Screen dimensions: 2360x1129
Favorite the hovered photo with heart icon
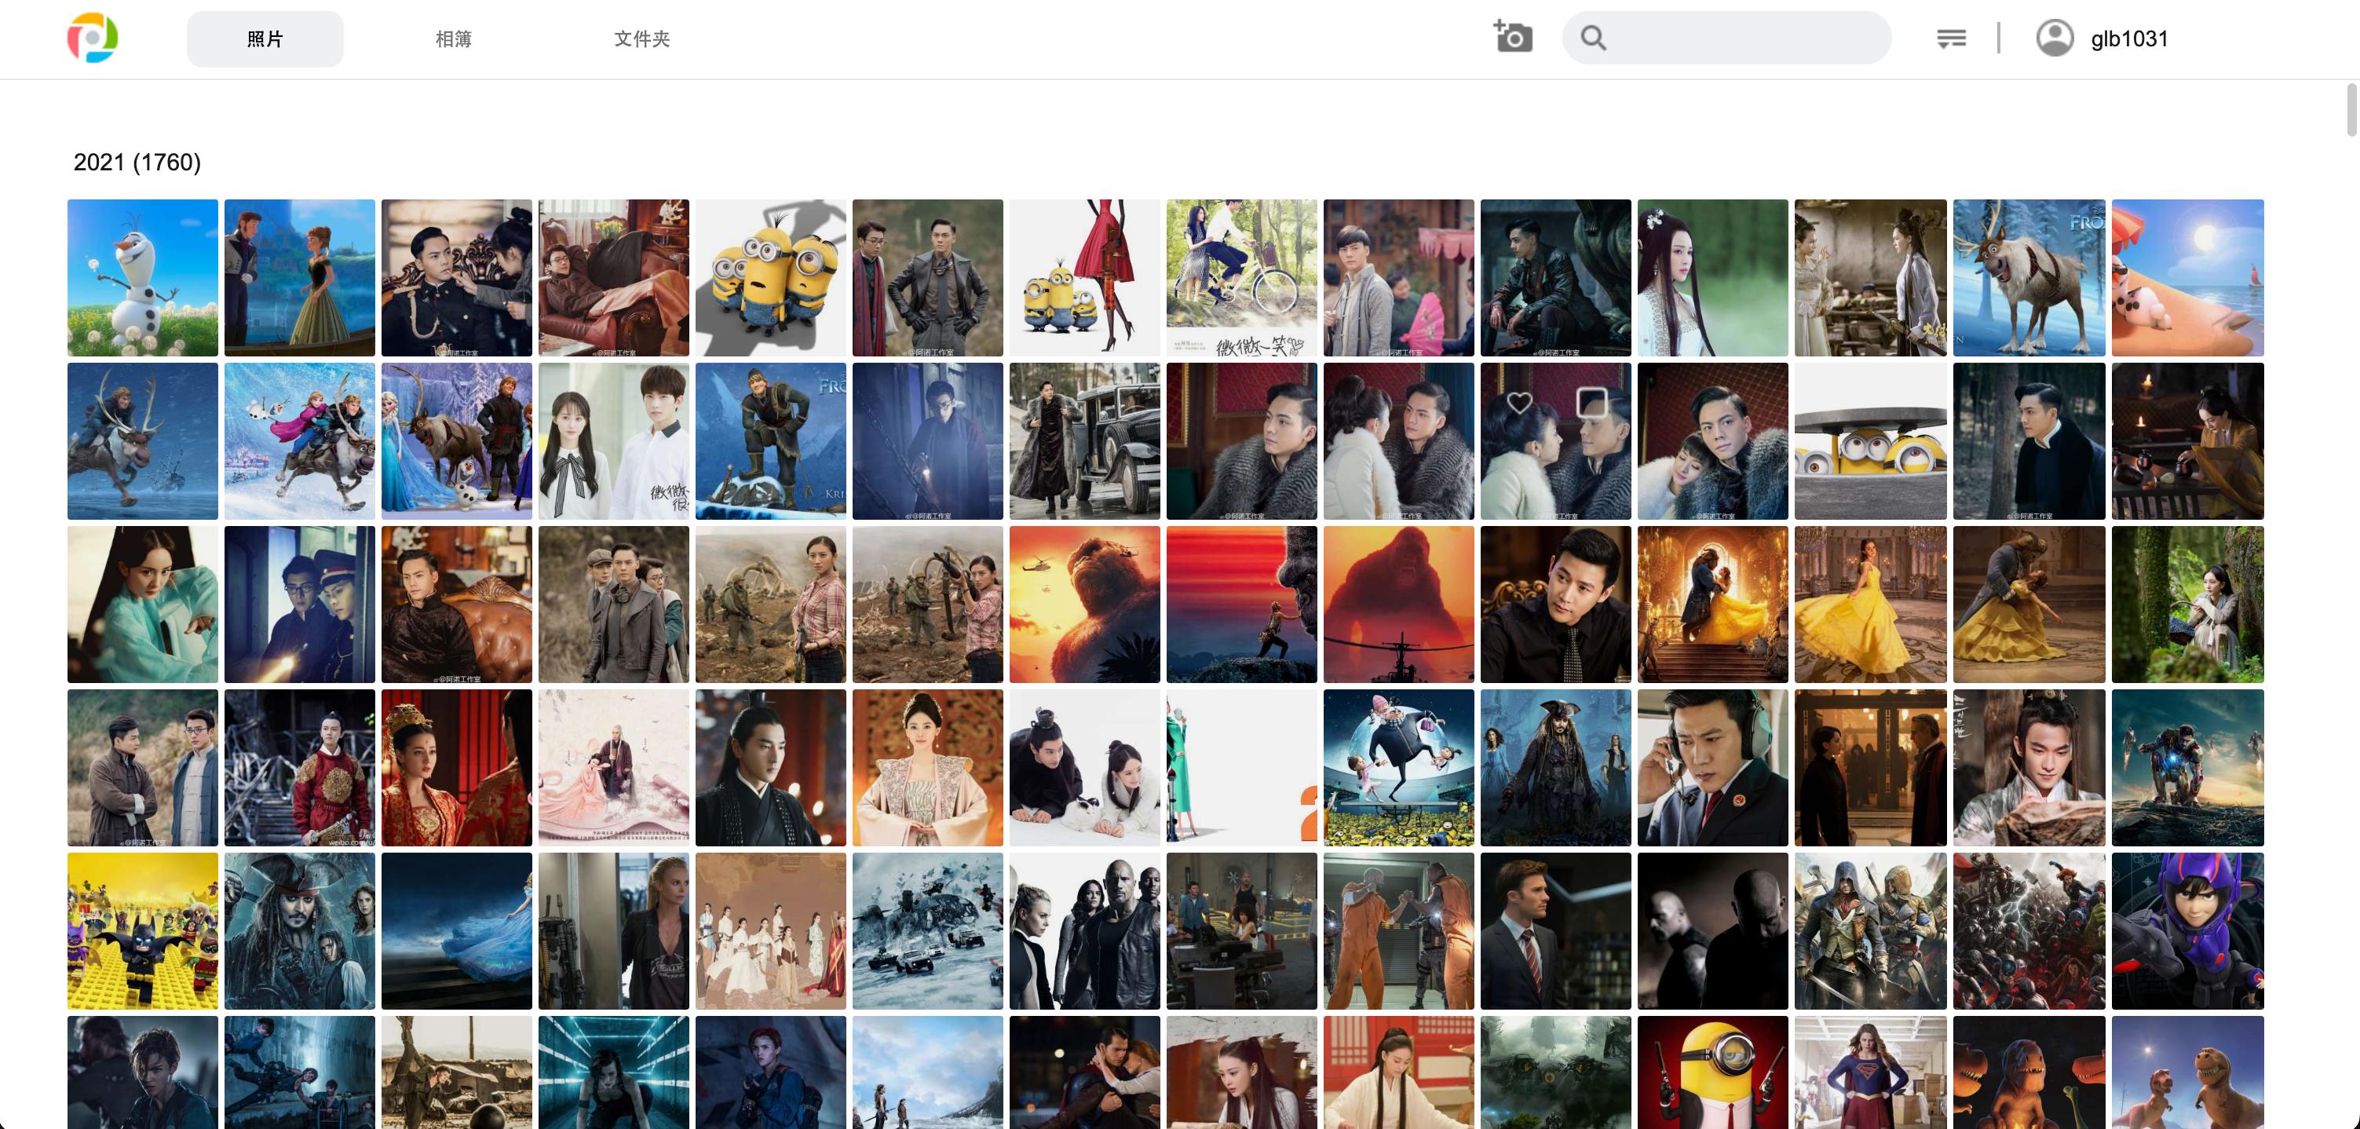pyautogui.click(x=1519, y=402)
